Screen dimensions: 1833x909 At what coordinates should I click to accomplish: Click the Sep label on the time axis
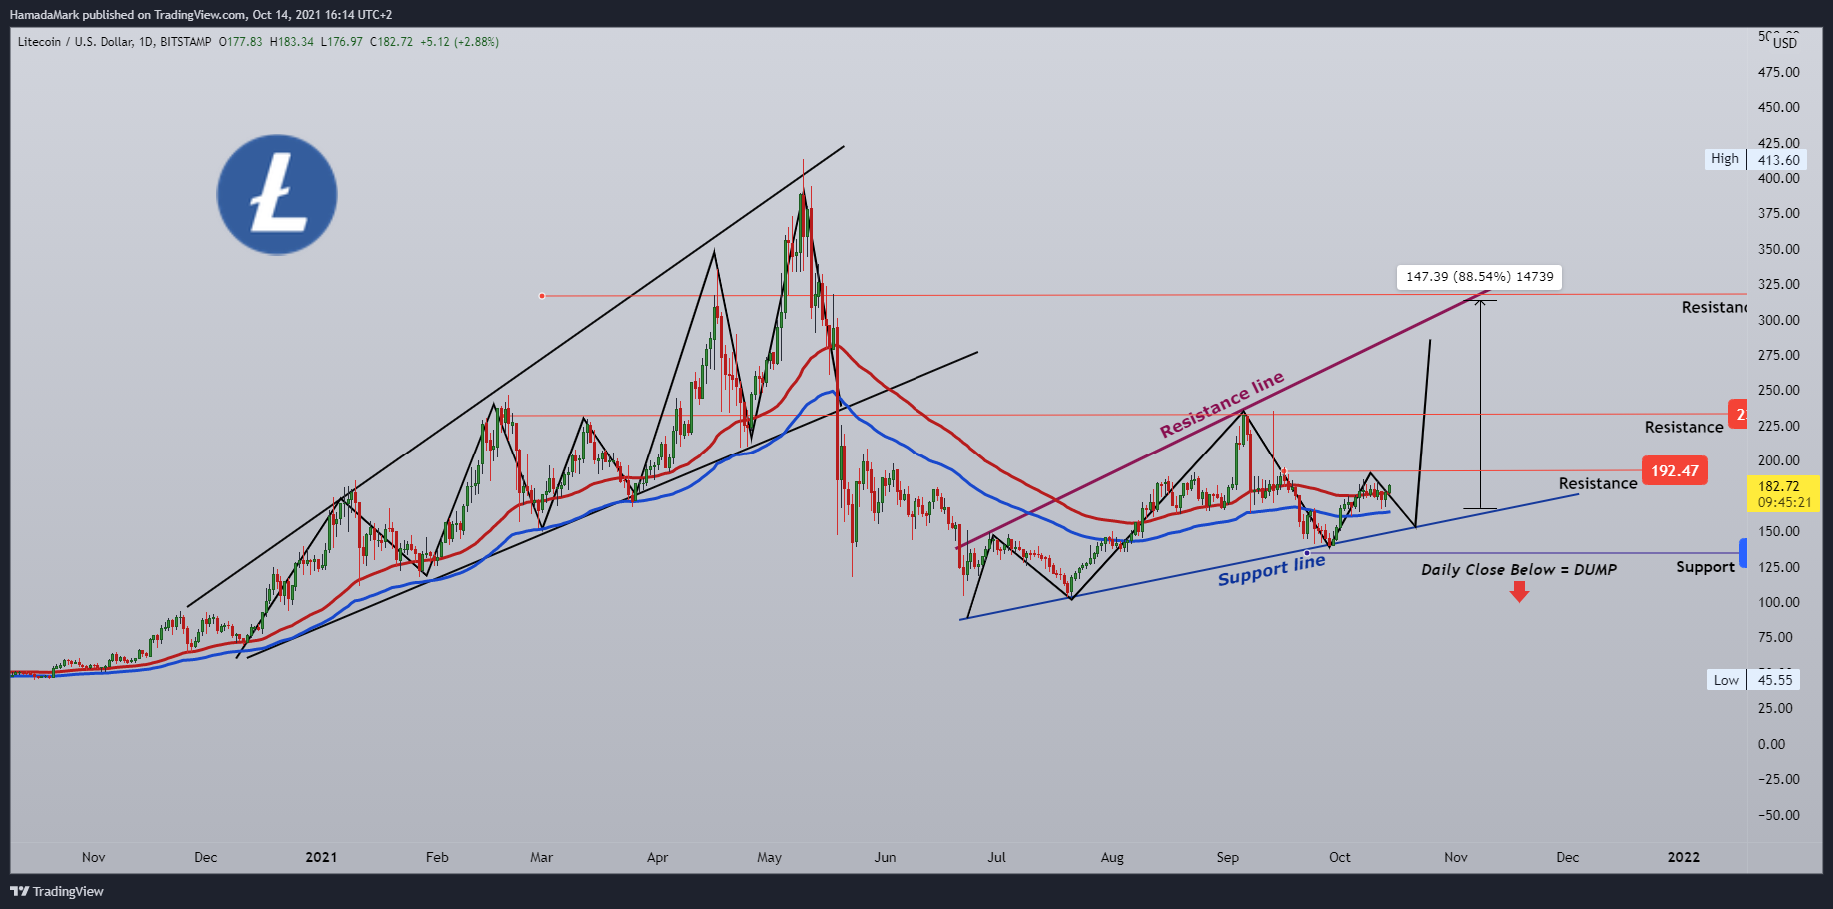pos(1228,857)
